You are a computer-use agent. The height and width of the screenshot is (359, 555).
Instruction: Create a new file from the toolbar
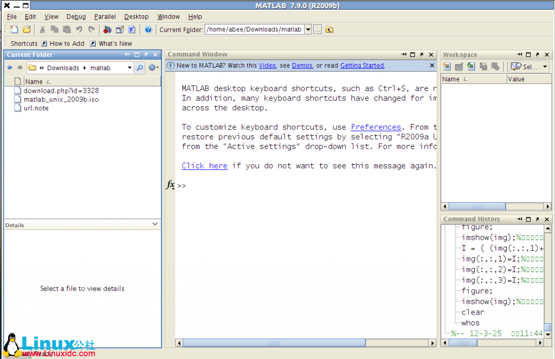pos(14,29)
